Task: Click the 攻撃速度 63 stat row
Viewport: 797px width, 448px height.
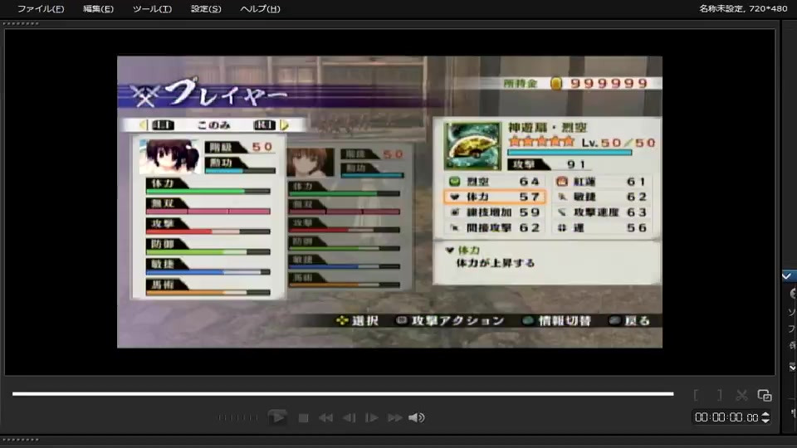Action: point(601,212)
